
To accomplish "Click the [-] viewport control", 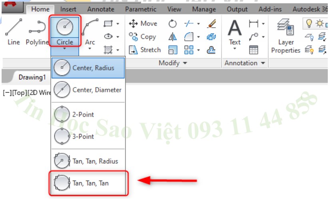I will [7, 93].
